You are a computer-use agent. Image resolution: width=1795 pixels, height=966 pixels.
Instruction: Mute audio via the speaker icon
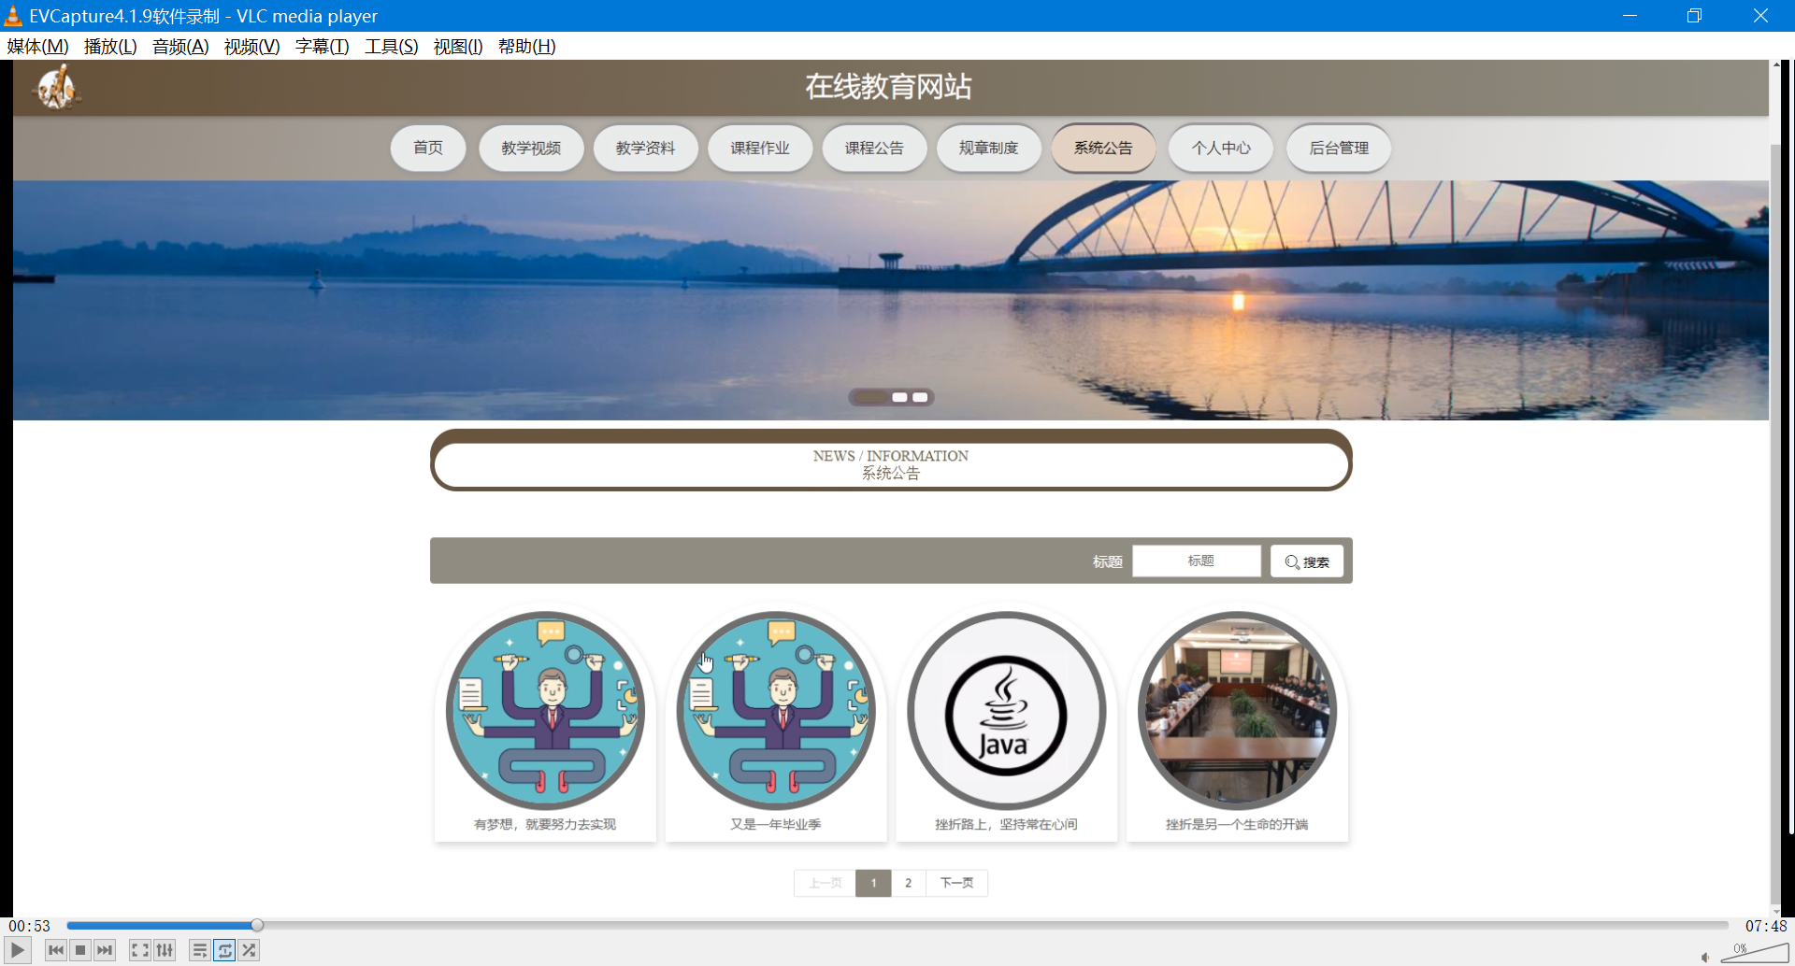tap(1706, 957)
